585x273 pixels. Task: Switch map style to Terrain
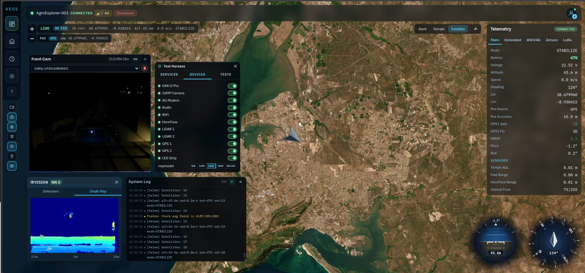coord(439,29)
